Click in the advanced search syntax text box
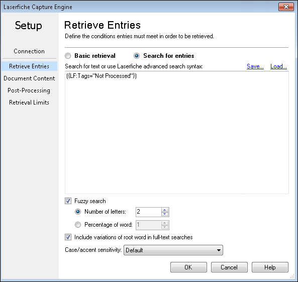Viewport: 298px width, 282px height. click(177, 133)
